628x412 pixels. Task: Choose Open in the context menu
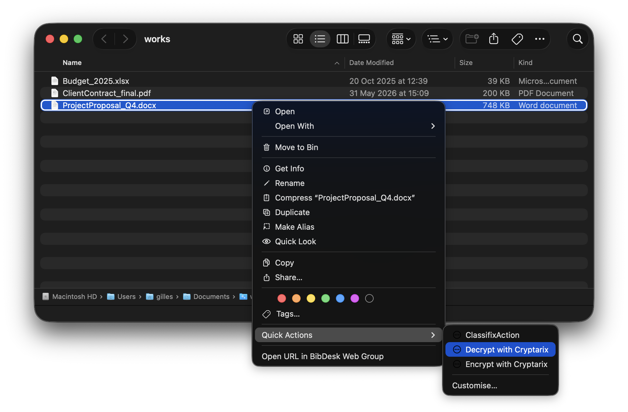pyautogui.click(x=349, y=112)
